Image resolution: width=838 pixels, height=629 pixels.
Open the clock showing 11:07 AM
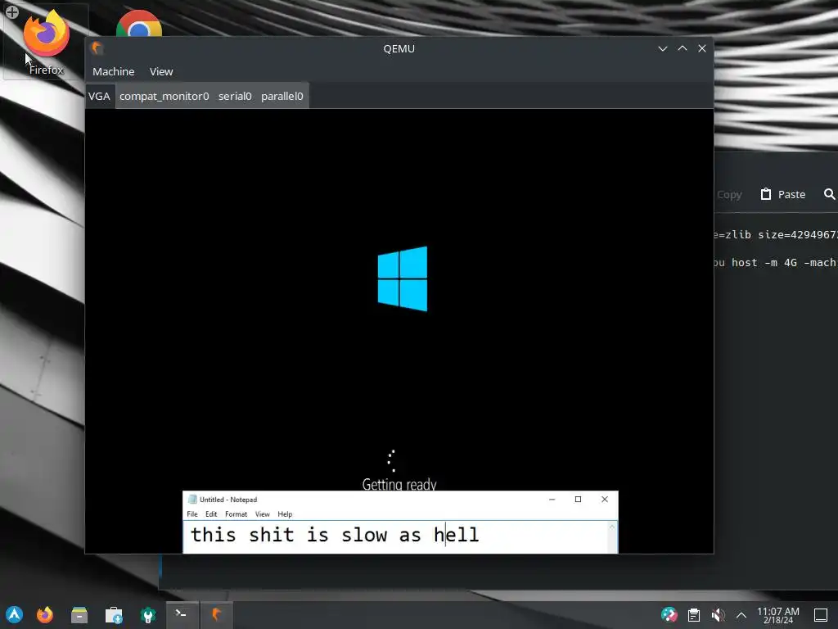coord(778,615)
